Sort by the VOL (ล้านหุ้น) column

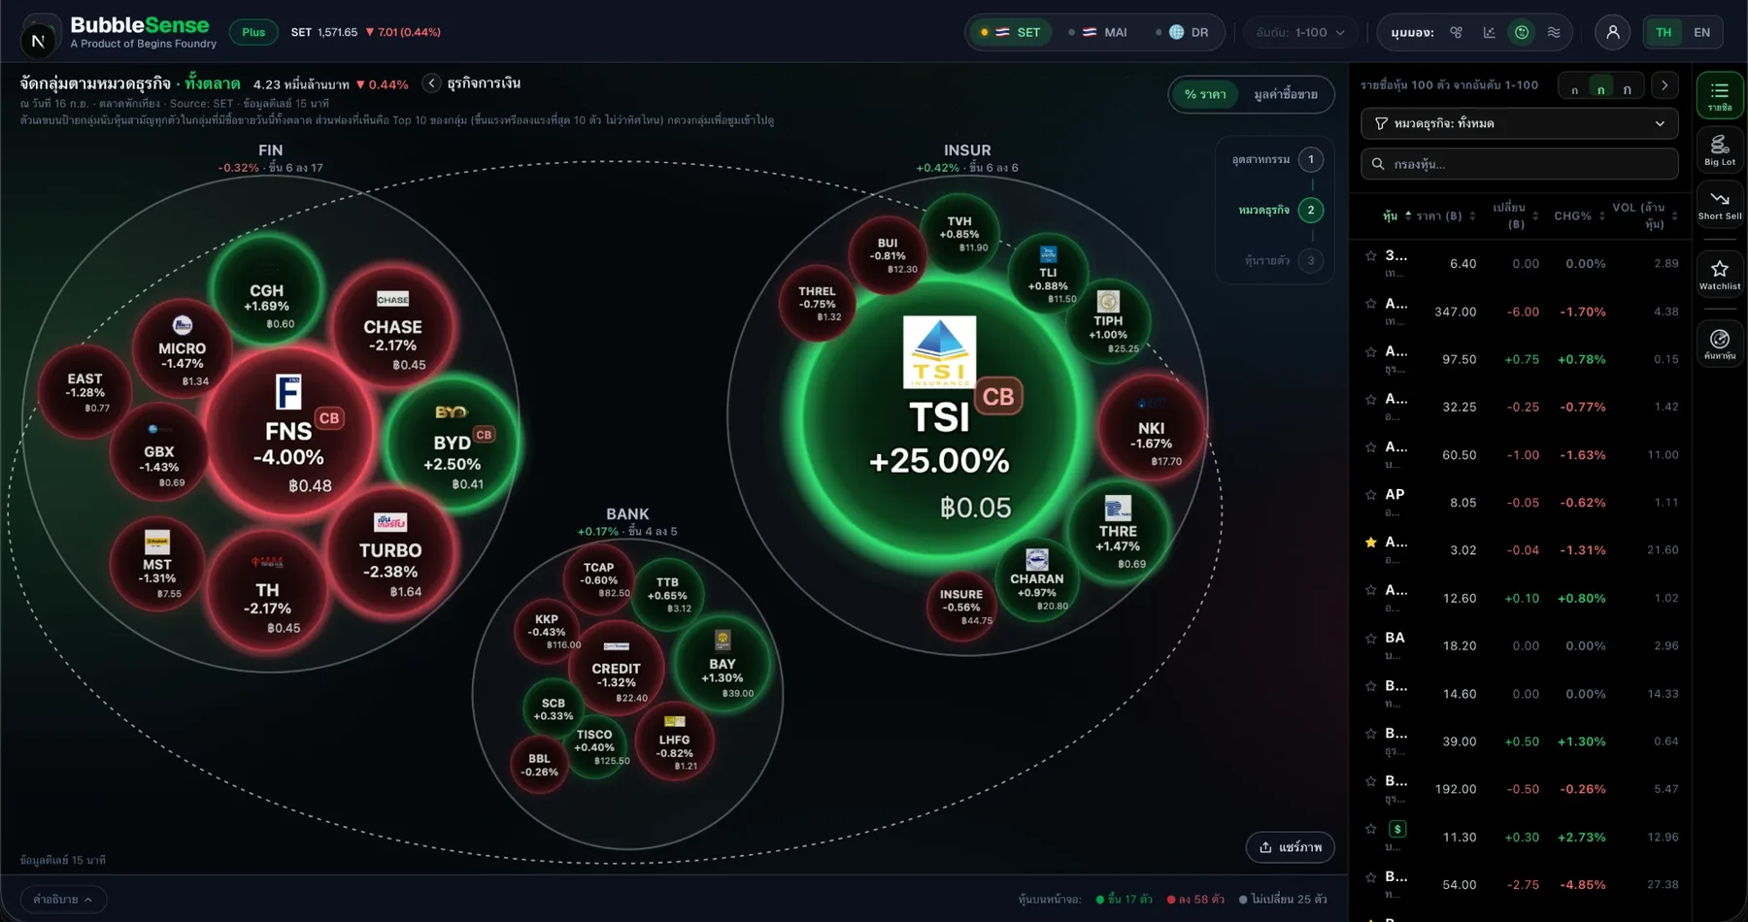(x=1644, y=215)
